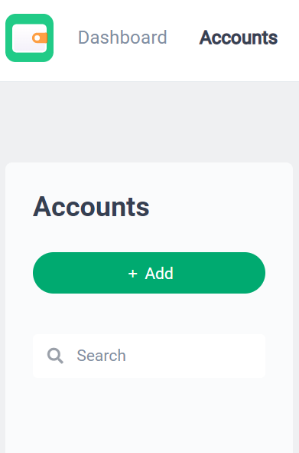299x453 pixels.
Task: Click the plus sign on Add button
Action: 132,274
